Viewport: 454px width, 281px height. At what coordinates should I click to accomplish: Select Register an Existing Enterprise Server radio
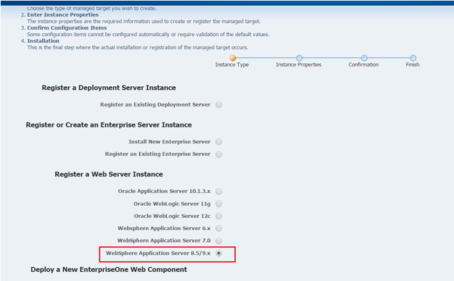pos(219,154)
